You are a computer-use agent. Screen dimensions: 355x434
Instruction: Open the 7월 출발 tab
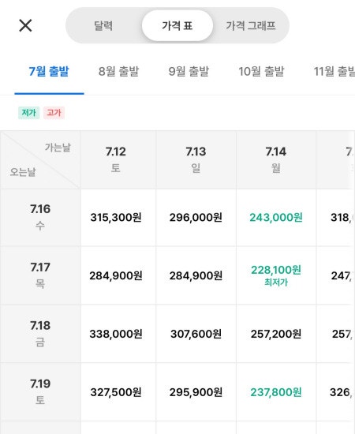coord(49,72)
